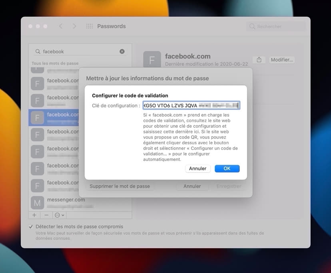The image size is (331, 273).
Task: Click the green zoom window button
Action: 45,26
